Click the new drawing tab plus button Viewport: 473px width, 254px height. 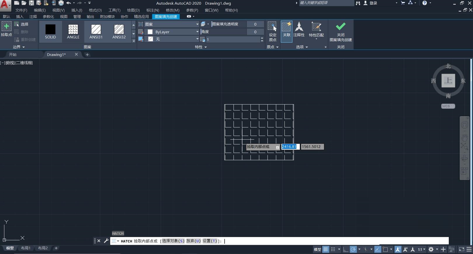pyautogui.click(x=87, y=55)
